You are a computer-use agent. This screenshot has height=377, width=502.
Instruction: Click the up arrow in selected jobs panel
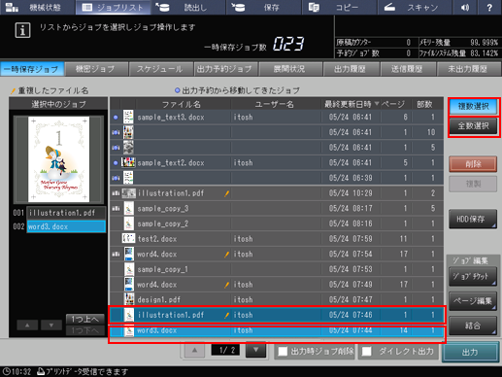click(x=27, y=326)
